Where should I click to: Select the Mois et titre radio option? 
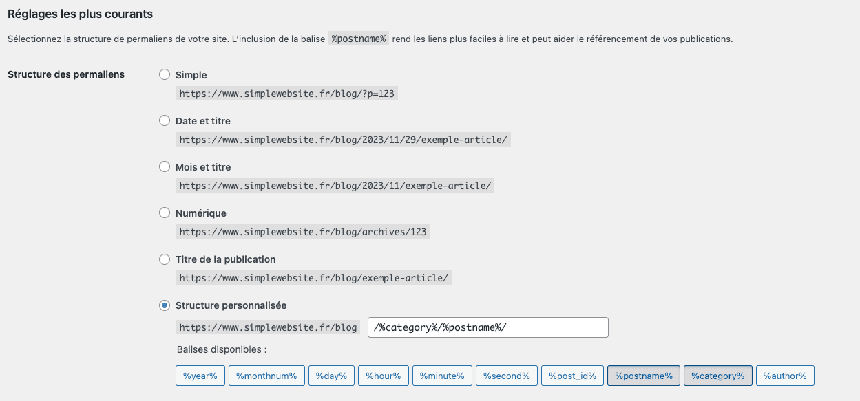(165, 166)
